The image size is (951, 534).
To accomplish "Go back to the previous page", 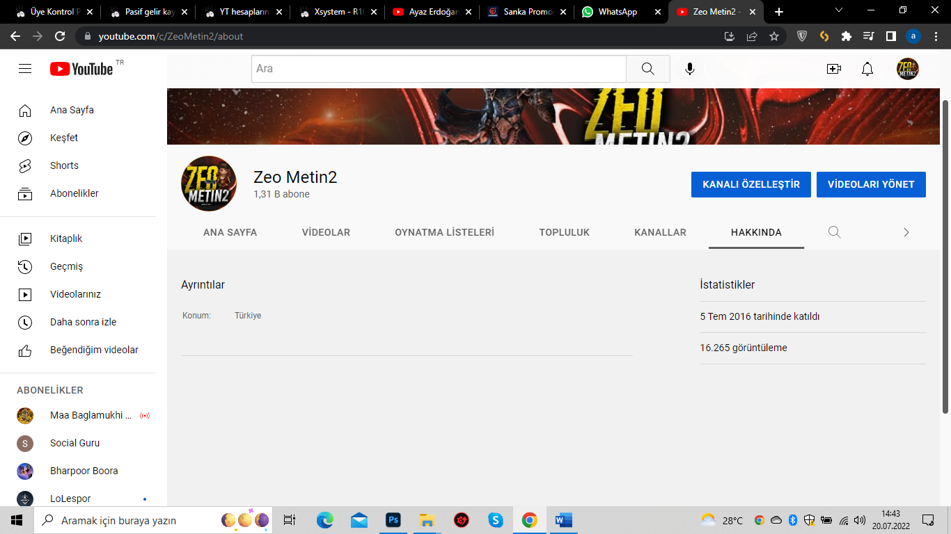I will point(15,36).
